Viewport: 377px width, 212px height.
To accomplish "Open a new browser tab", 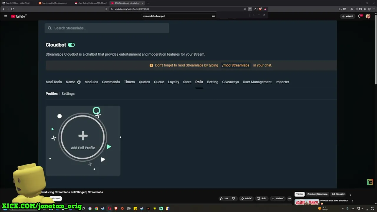I will (148, 3).
